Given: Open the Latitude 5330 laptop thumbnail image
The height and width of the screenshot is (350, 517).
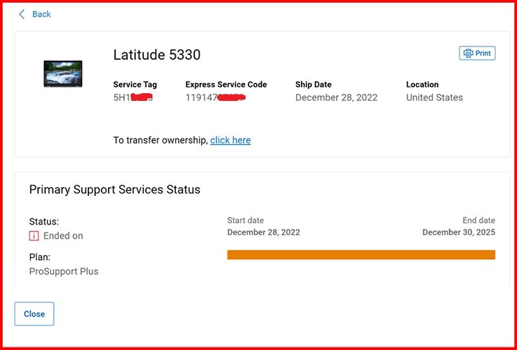Looking at the screenshot, I should pyautogui.click(x=63, y=74).
